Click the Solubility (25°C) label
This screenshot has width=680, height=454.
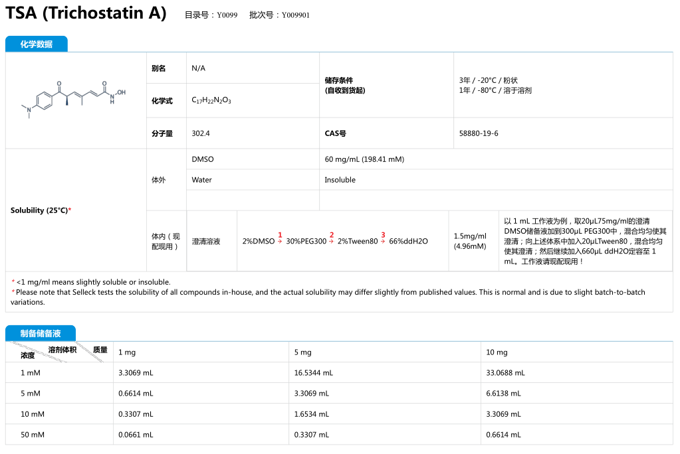[41, 210]
